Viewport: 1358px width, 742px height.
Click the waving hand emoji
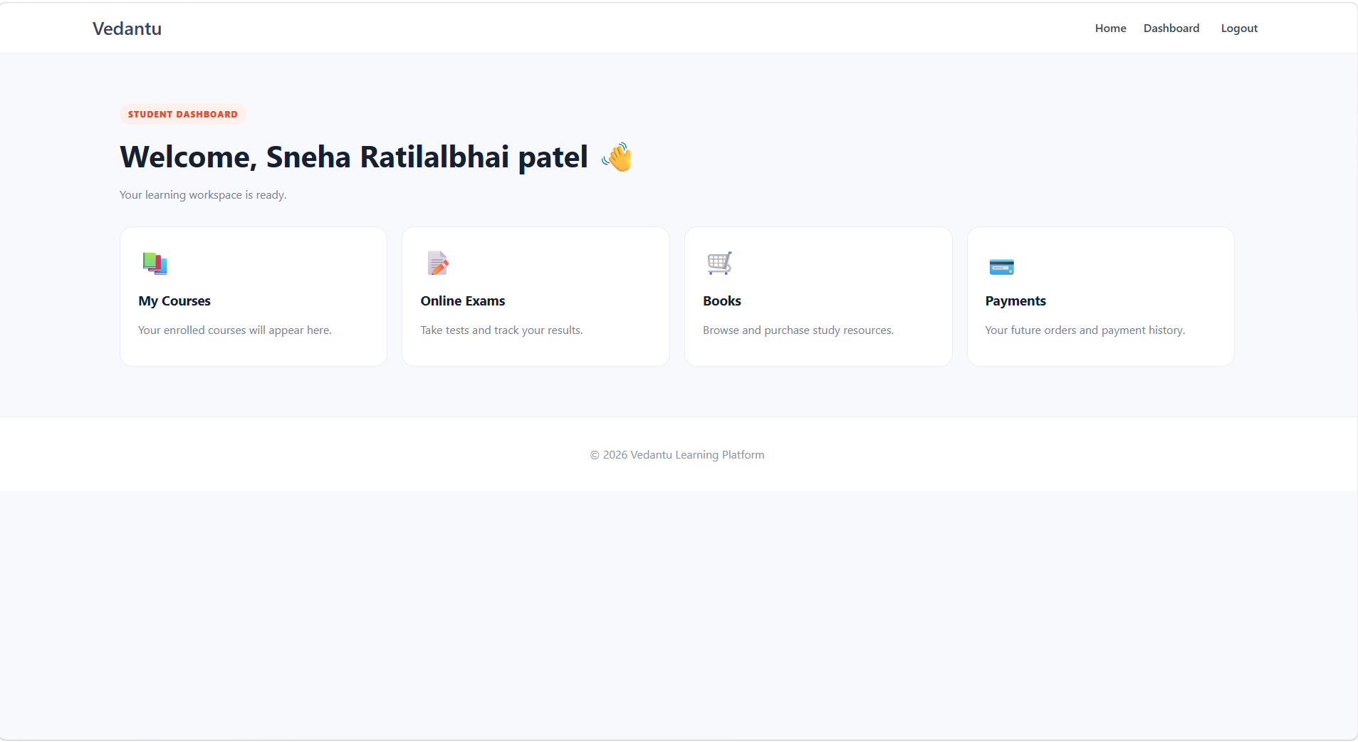point(617,157)
